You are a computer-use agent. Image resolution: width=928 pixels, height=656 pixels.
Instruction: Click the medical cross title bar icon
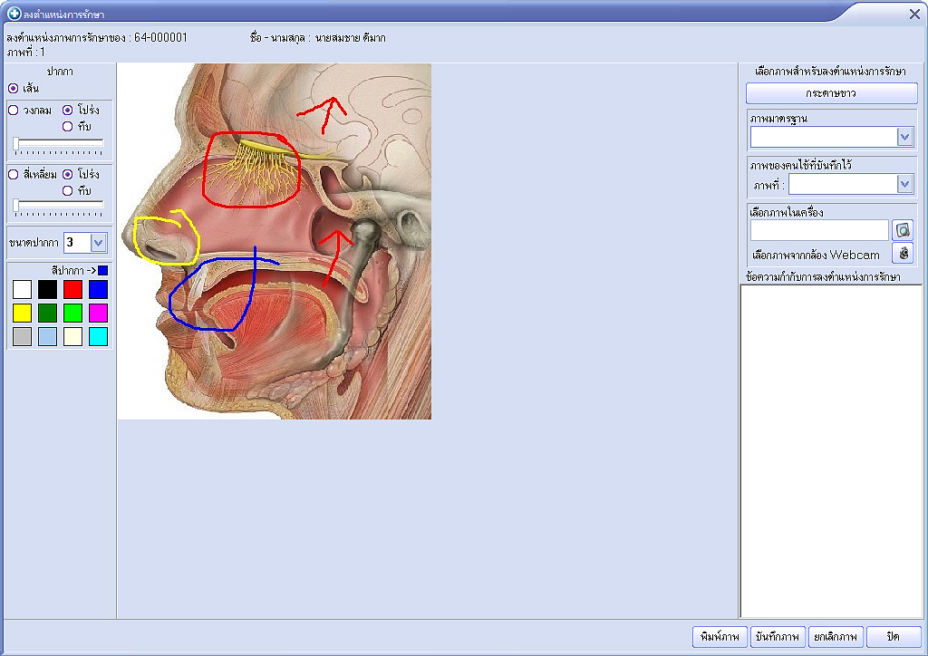point(14,13)
